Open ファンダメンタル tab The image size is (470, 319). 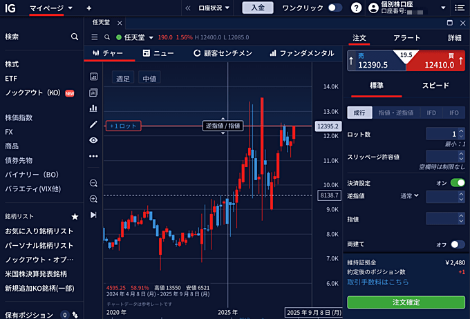point(302,53)
